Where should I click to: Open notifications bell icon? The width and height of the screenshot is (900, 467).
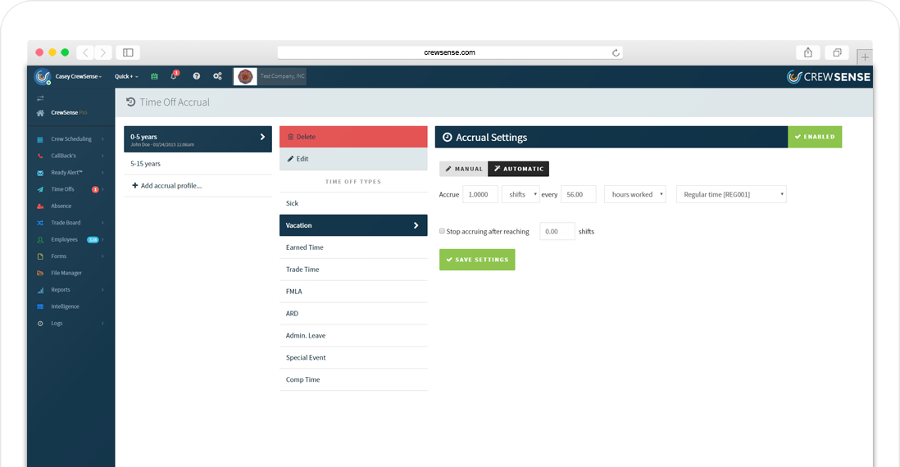(x=174, y=75)
